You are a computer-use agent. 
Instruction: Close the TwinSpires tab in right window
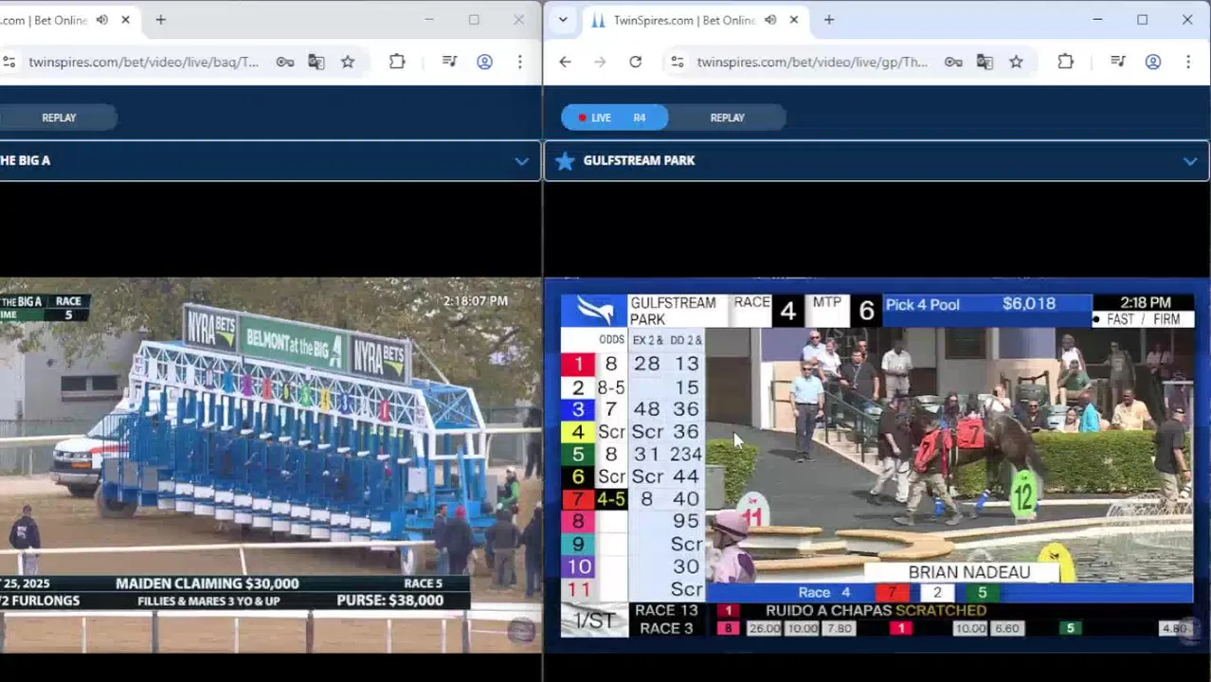[793, 20]
